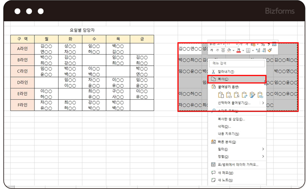Open the font size dropdown

coord(237,44)
